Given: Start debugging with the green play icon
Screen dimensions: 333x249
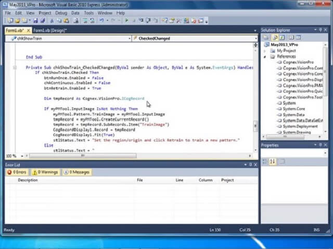Looking at the screenshot, I should 127,21.
